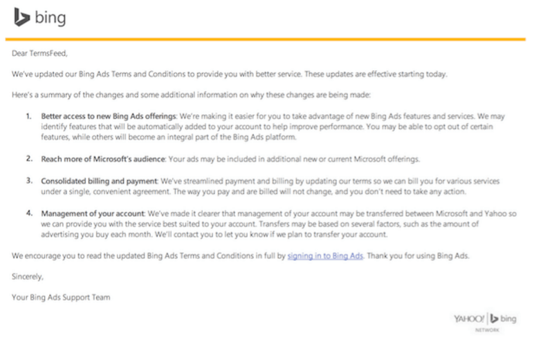This screenshot has width=534, height=337.
Task: Click the 'Sincerely,' closing line
Action: tap(28, 277)
